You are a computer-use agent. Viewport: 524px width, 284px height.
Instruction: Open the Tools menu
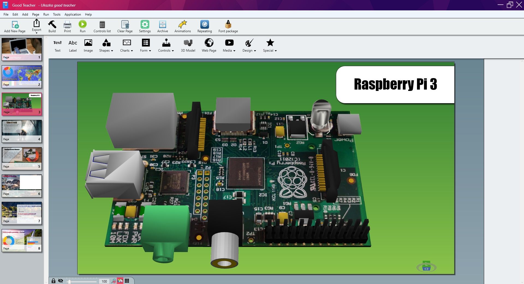tap(56, 14)
